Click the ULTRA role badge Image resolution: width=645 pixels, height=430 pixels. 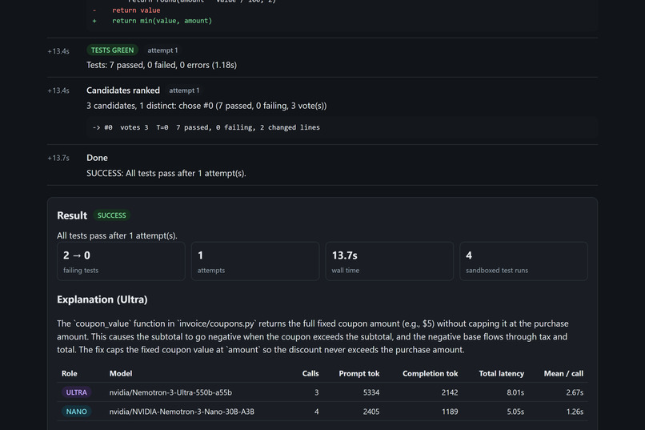pyautogui.click(x=77, y=392)
